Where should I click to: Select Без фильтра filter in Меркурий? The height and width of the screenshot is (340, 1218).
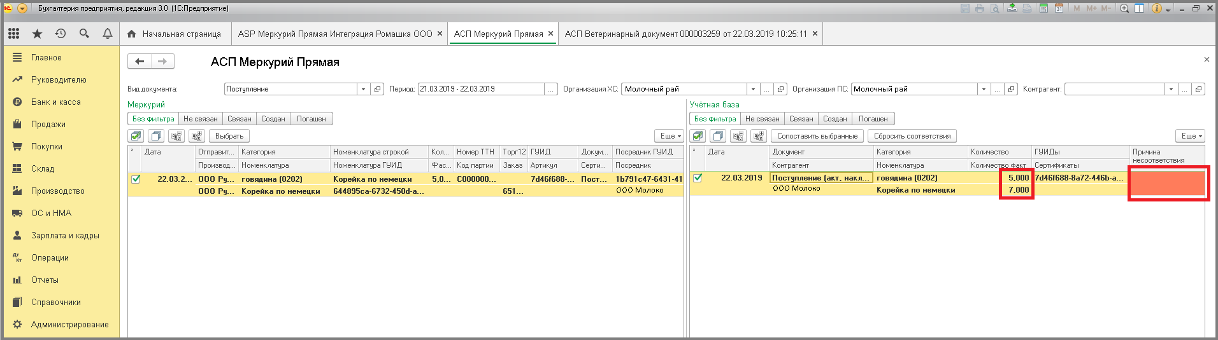[153, 119]
